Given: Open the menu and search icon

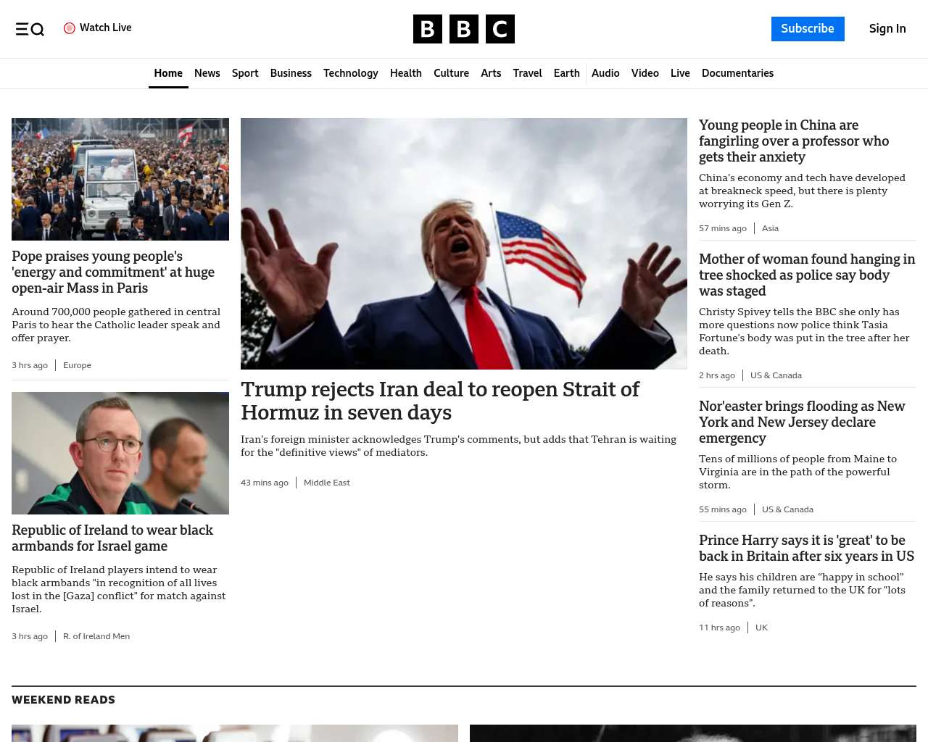Looking at the screenshot, I should pos(30,29).
